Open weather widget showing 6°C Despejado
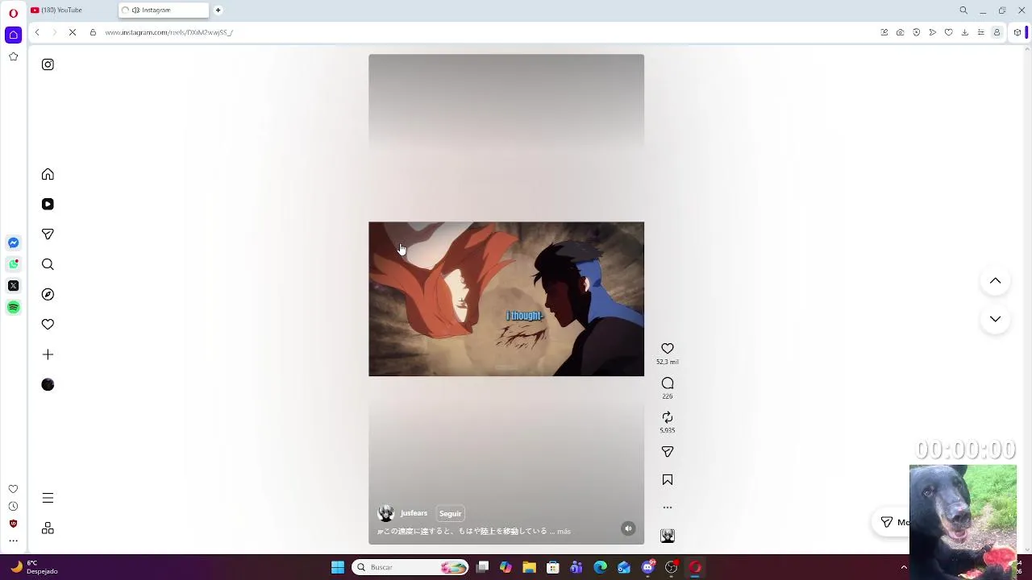1032x580 pixels. pyautogui.click(x=34, y=567)
